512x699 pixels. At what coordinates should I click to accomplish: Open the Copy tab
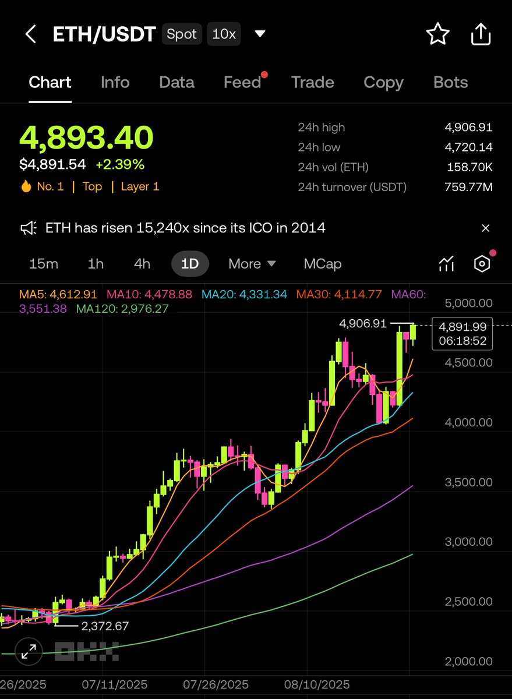point(383,83)
